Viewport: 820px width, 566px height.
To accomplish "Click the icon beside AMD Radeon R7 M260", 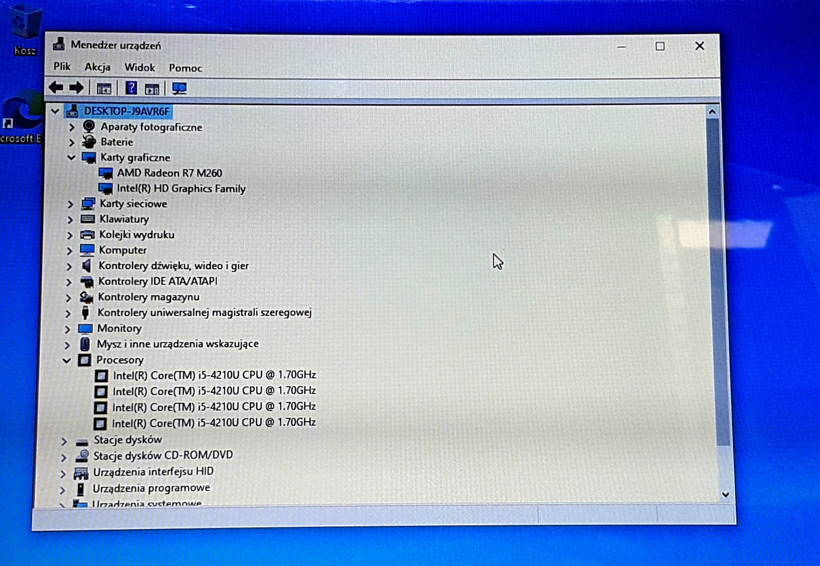I will coord(105,174).
